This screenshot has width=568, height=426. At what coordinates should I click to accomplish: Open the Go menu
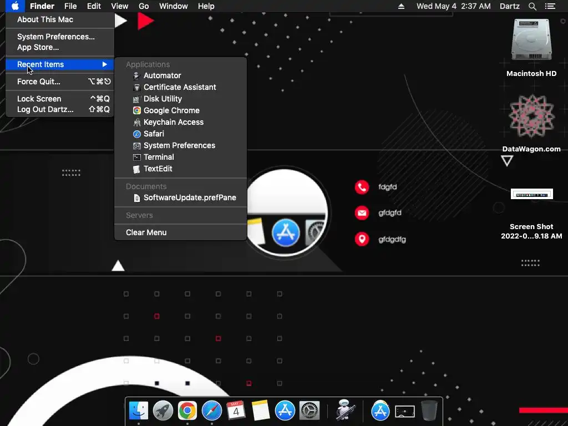144,6
